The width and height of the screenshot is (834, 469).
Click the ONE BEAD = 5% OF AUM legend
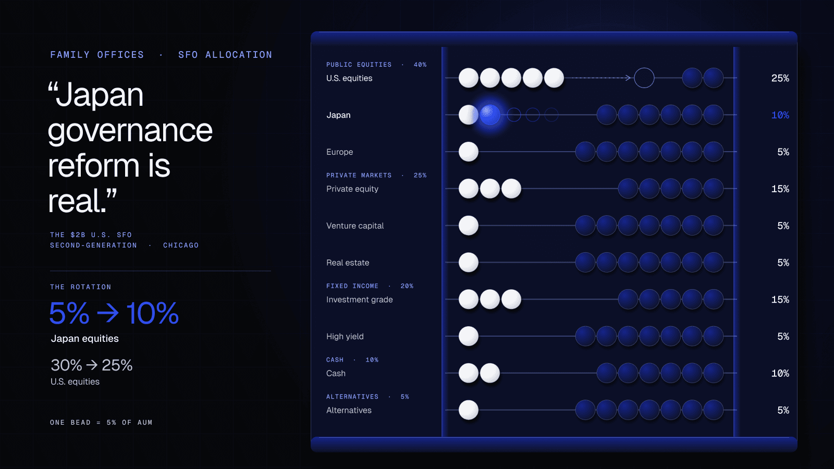click(x=101, y=423)
